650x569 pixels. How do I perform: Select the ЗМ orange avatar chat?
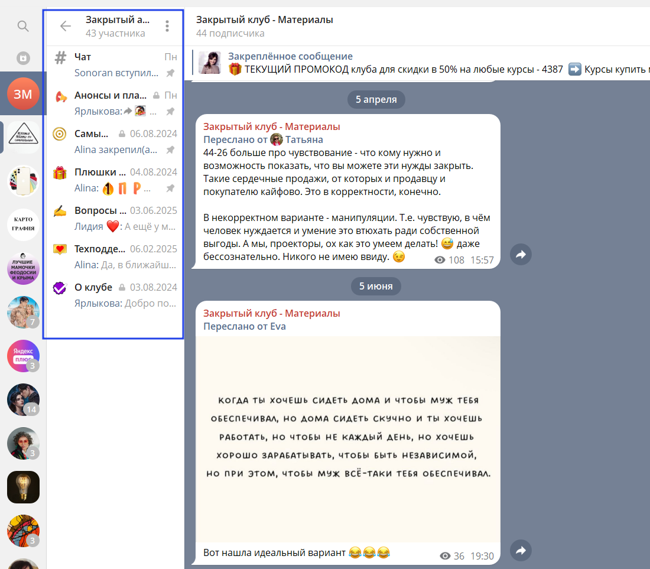point(23,94)
